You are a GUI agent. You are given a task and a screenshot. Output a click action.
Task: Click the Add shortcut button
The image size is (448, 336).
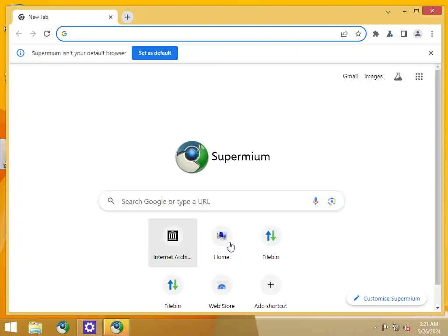[x=270, y=292]
